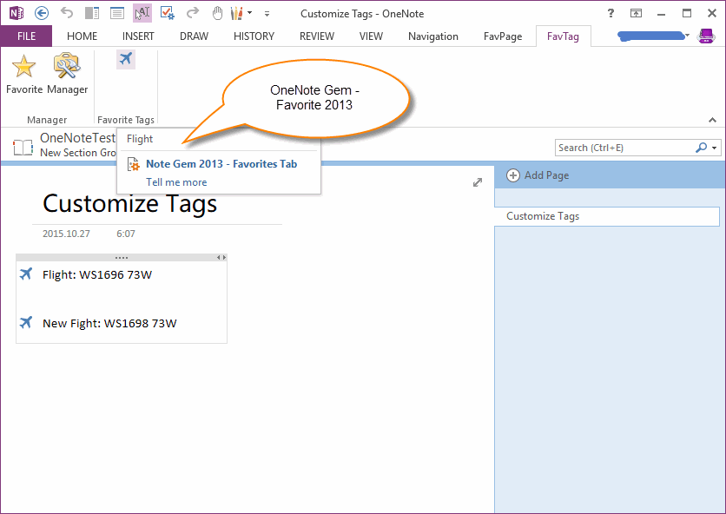This screenshot has height=514, width=726.
Task: Apply the Flight airplane favorite tag
Action: point(126,59)
